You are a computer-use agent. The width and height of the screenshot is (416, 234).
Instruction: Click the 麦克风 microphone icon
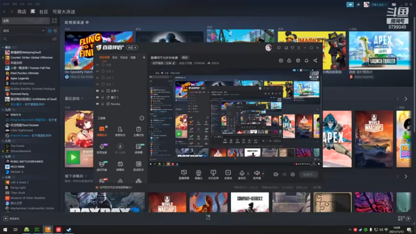242,174
